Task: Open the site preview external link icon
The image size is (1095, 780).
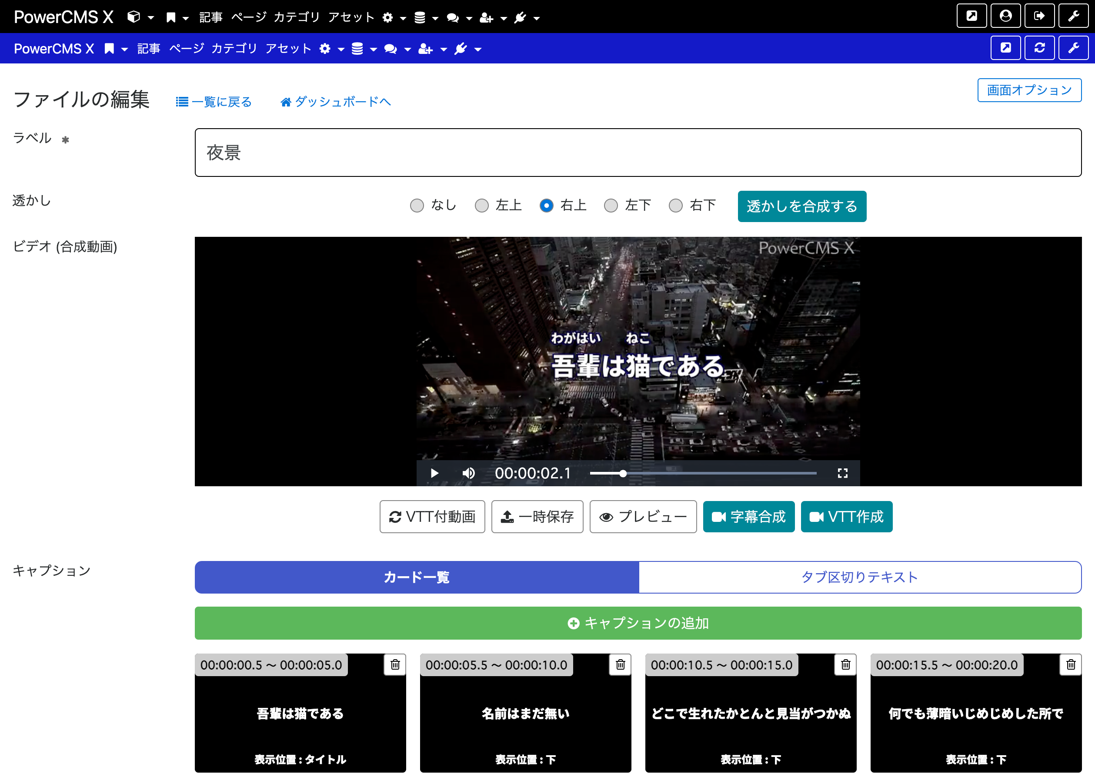Action: click(x=971, y=16)
